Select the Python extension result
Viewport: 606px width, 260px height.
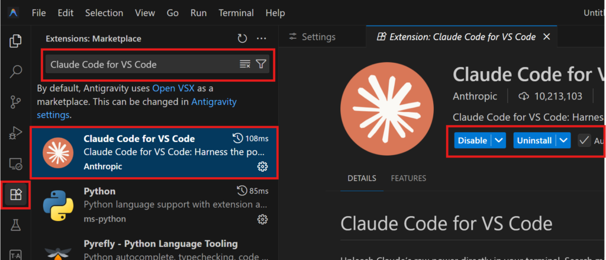[x=154, y=206]
